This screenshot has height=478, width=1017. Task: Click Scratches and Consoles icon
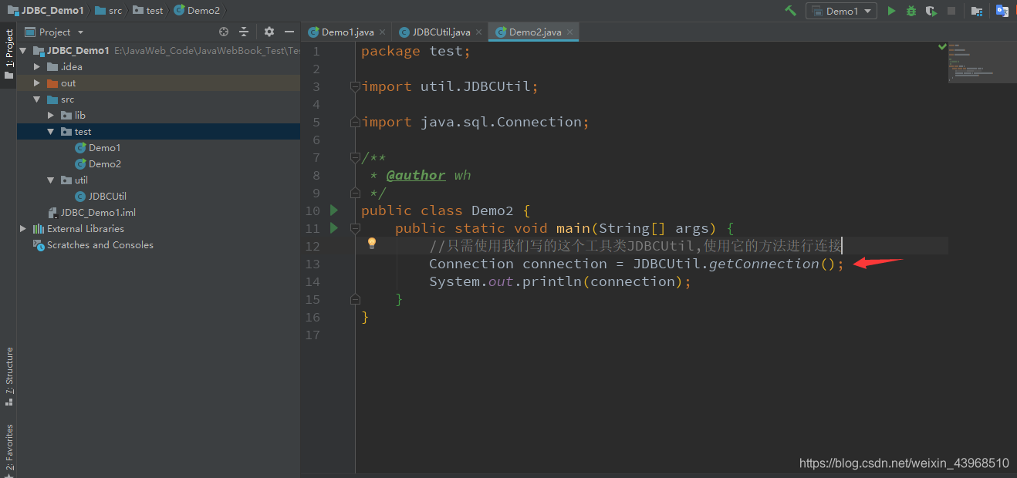pyautogui.click(x=39, y=245)
